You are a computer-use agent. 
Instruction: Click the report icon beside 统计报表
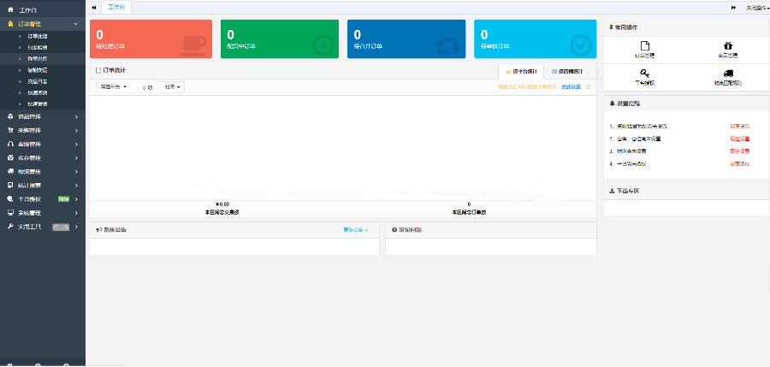10,186
